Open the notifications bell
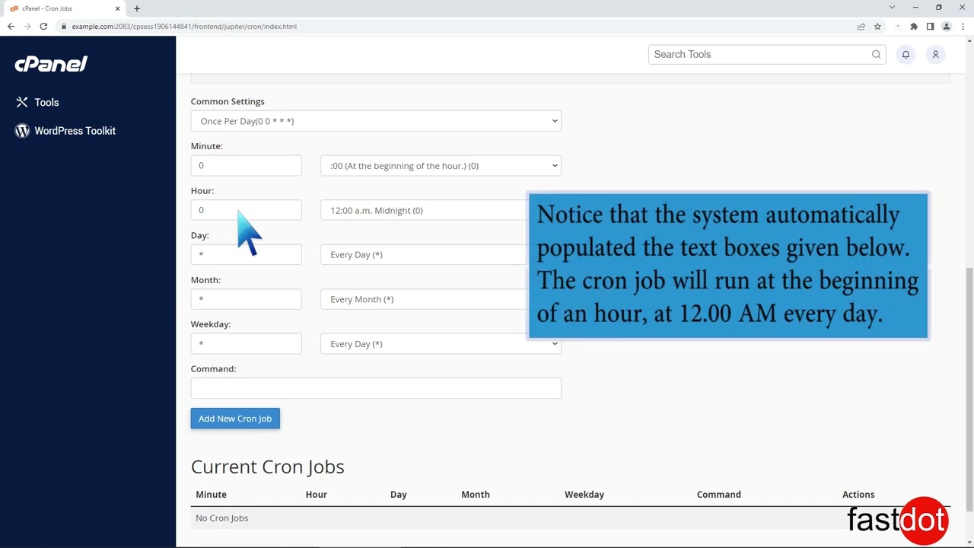 click(906, 54)
